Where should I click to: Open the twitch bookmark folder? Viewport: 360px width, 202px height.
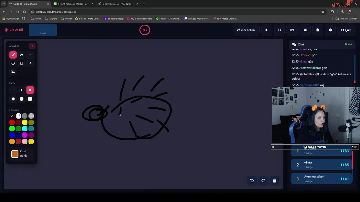point(36,19)
